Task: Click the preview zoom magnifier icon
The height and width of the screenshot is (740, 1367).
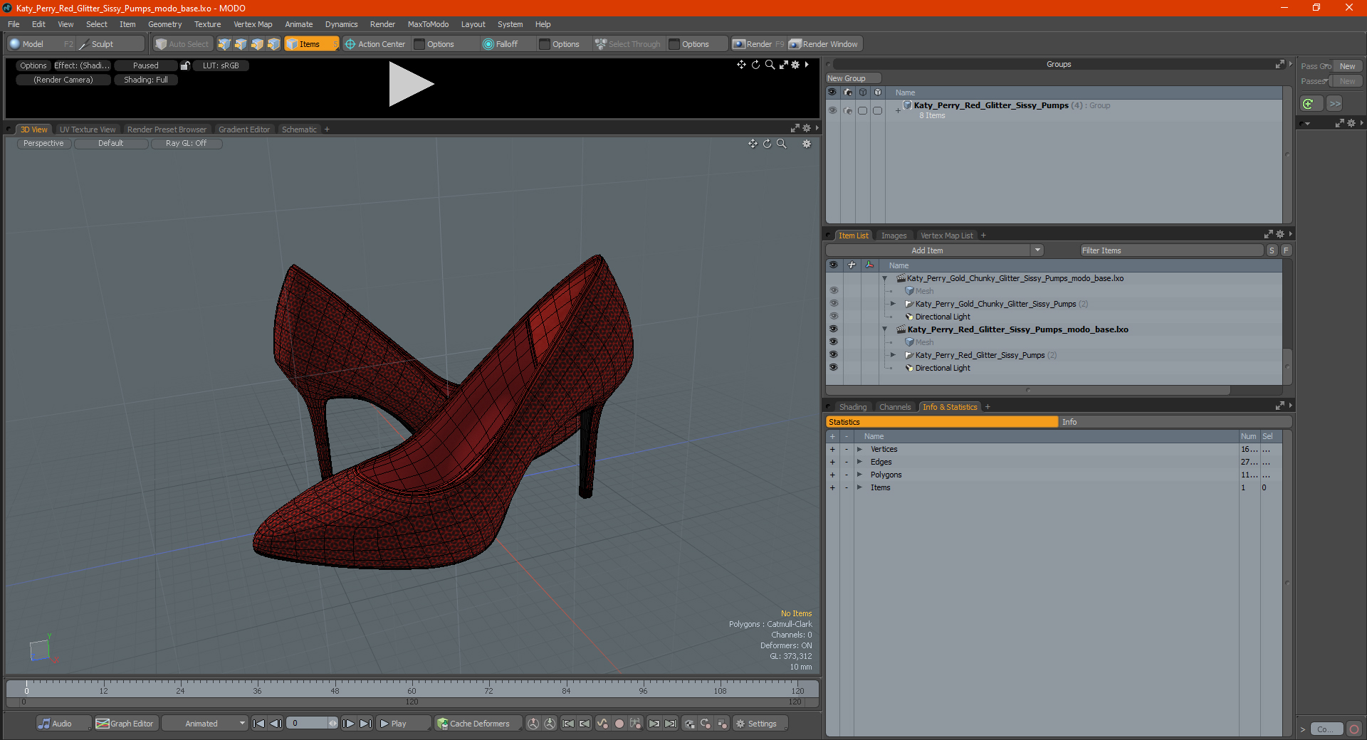Action: [x=770, y=65]
